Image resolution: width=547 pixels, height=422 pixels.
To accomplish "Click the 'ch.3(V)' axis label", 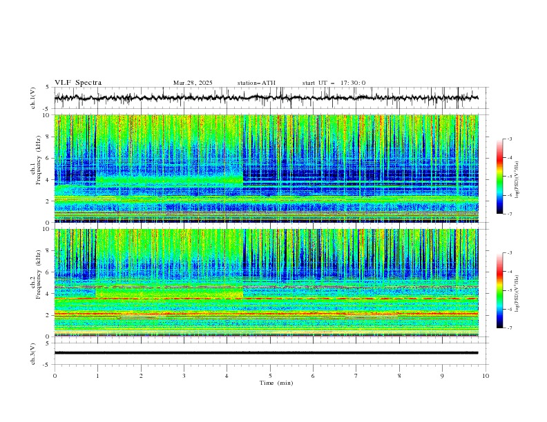I will click(x=33, y=354).
